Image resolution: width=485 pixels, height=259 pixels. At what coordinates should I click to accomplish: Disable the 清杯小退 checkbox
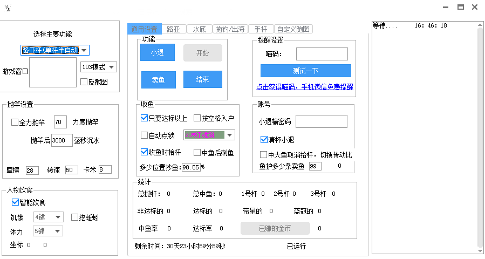[264, 140]
